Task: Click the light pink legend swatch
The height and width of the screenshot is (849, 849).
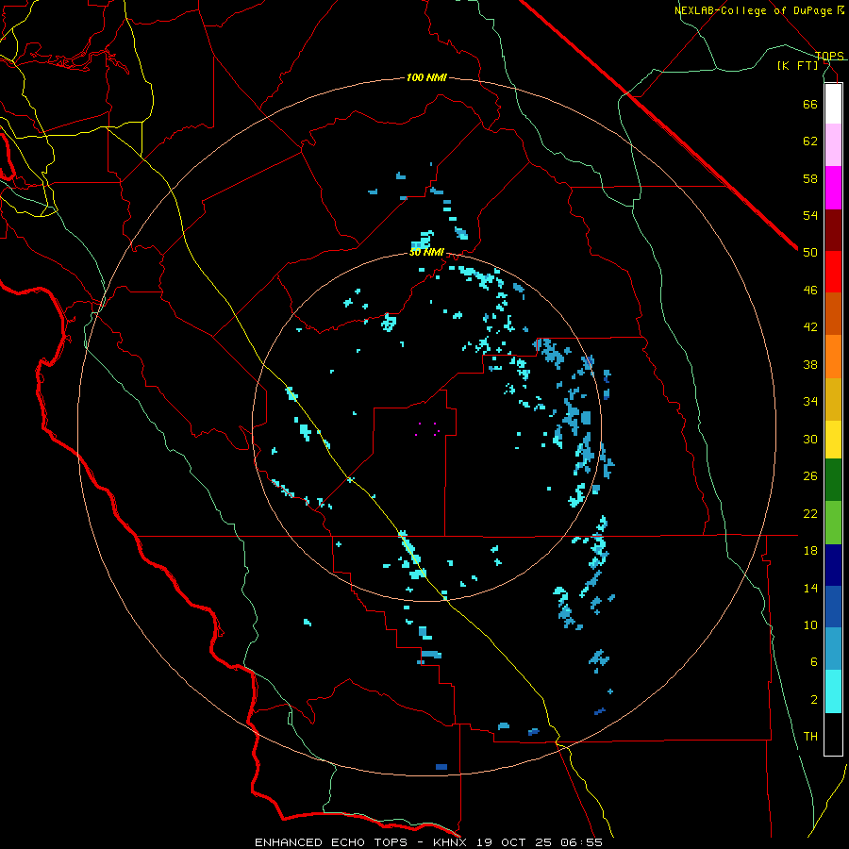Action: 833,145
